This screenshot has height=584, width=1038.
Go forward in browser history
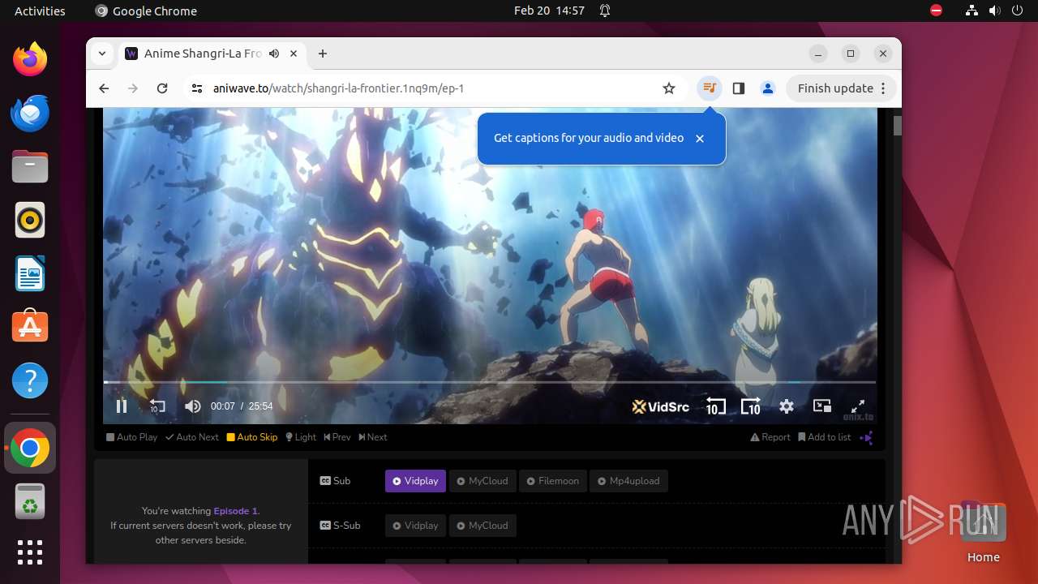133,88
